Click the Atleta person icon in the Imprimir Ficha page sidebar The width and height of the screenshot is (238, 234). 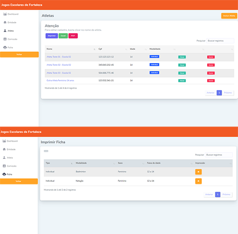[x=5, y=158]
